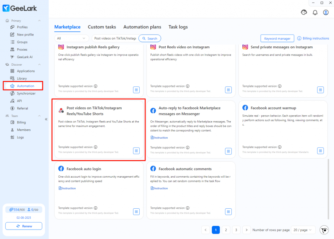Click the vertical scrollbar of template list
Viewport: 334px width, 239px height.
[328, 189]
